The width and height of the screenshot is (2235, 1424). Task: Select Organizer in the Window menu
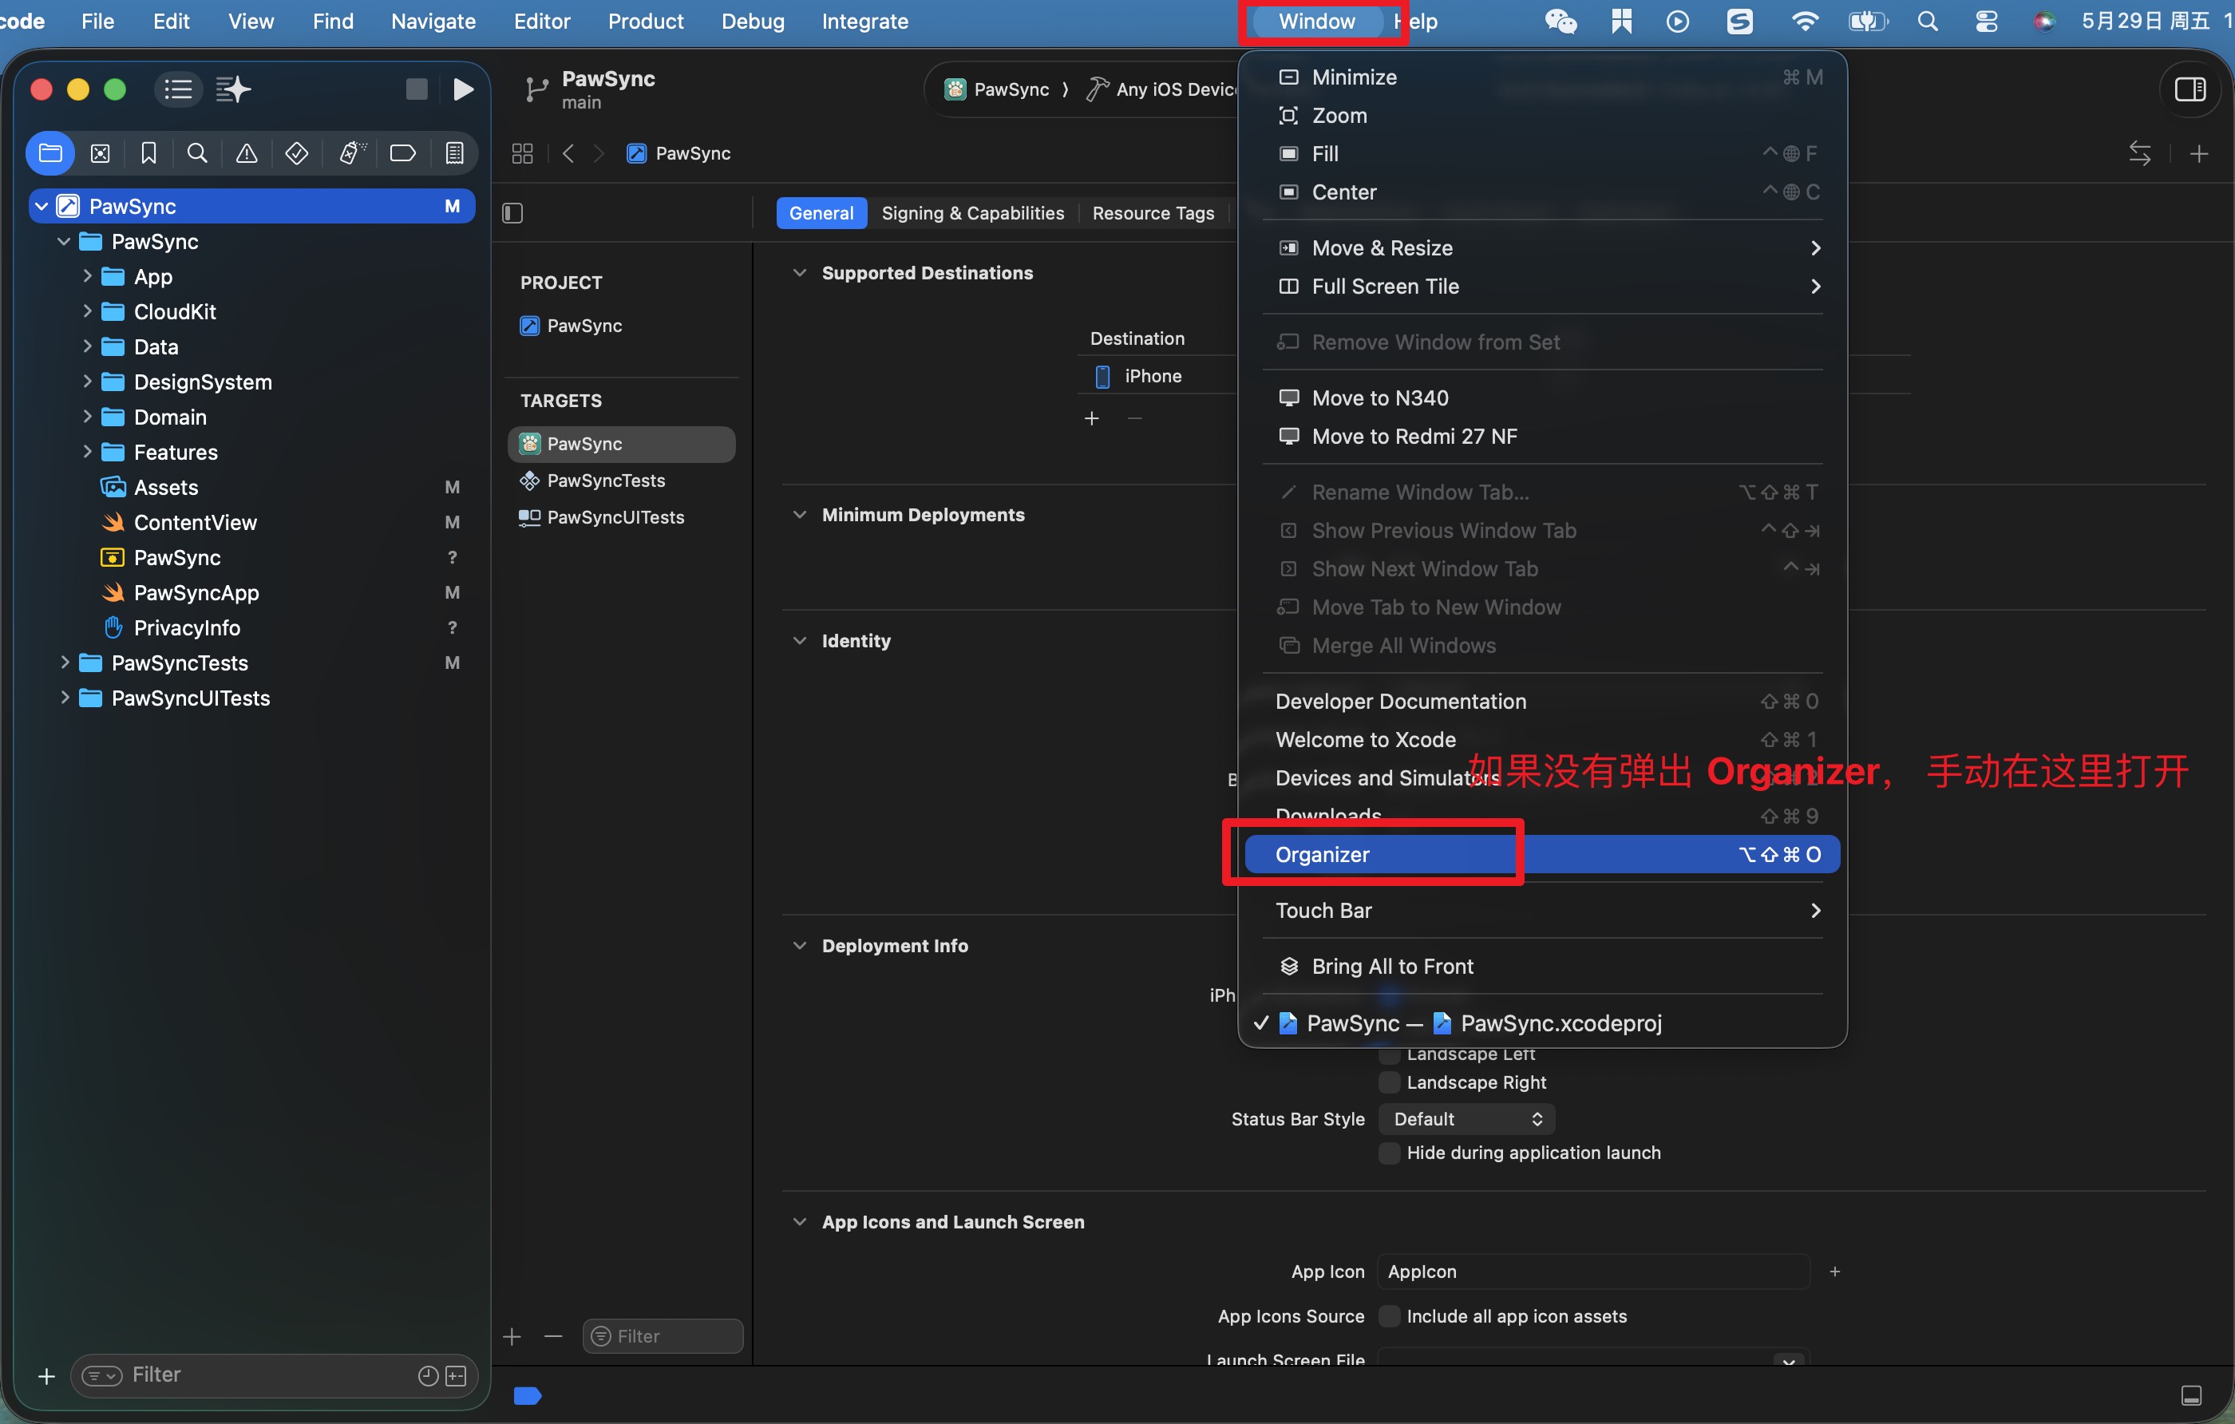tap(1541, 855)
